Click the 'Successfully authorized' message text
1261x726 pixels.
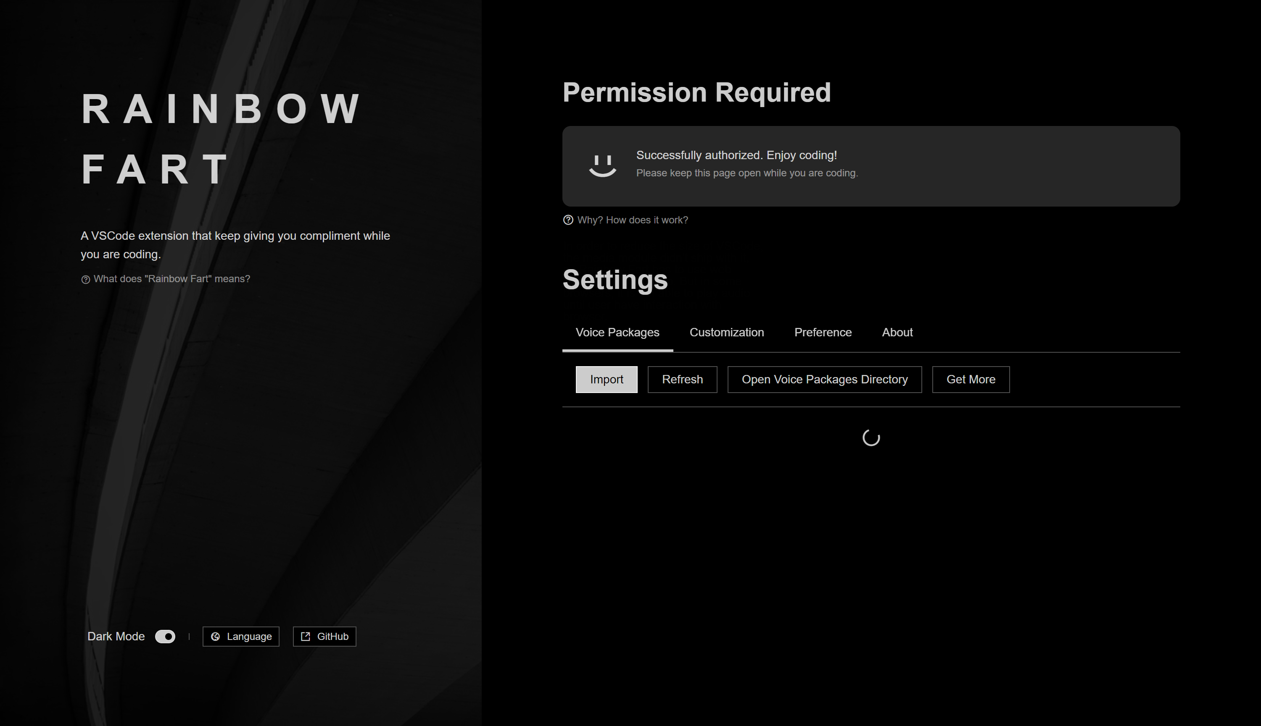[x=736, y=155]
